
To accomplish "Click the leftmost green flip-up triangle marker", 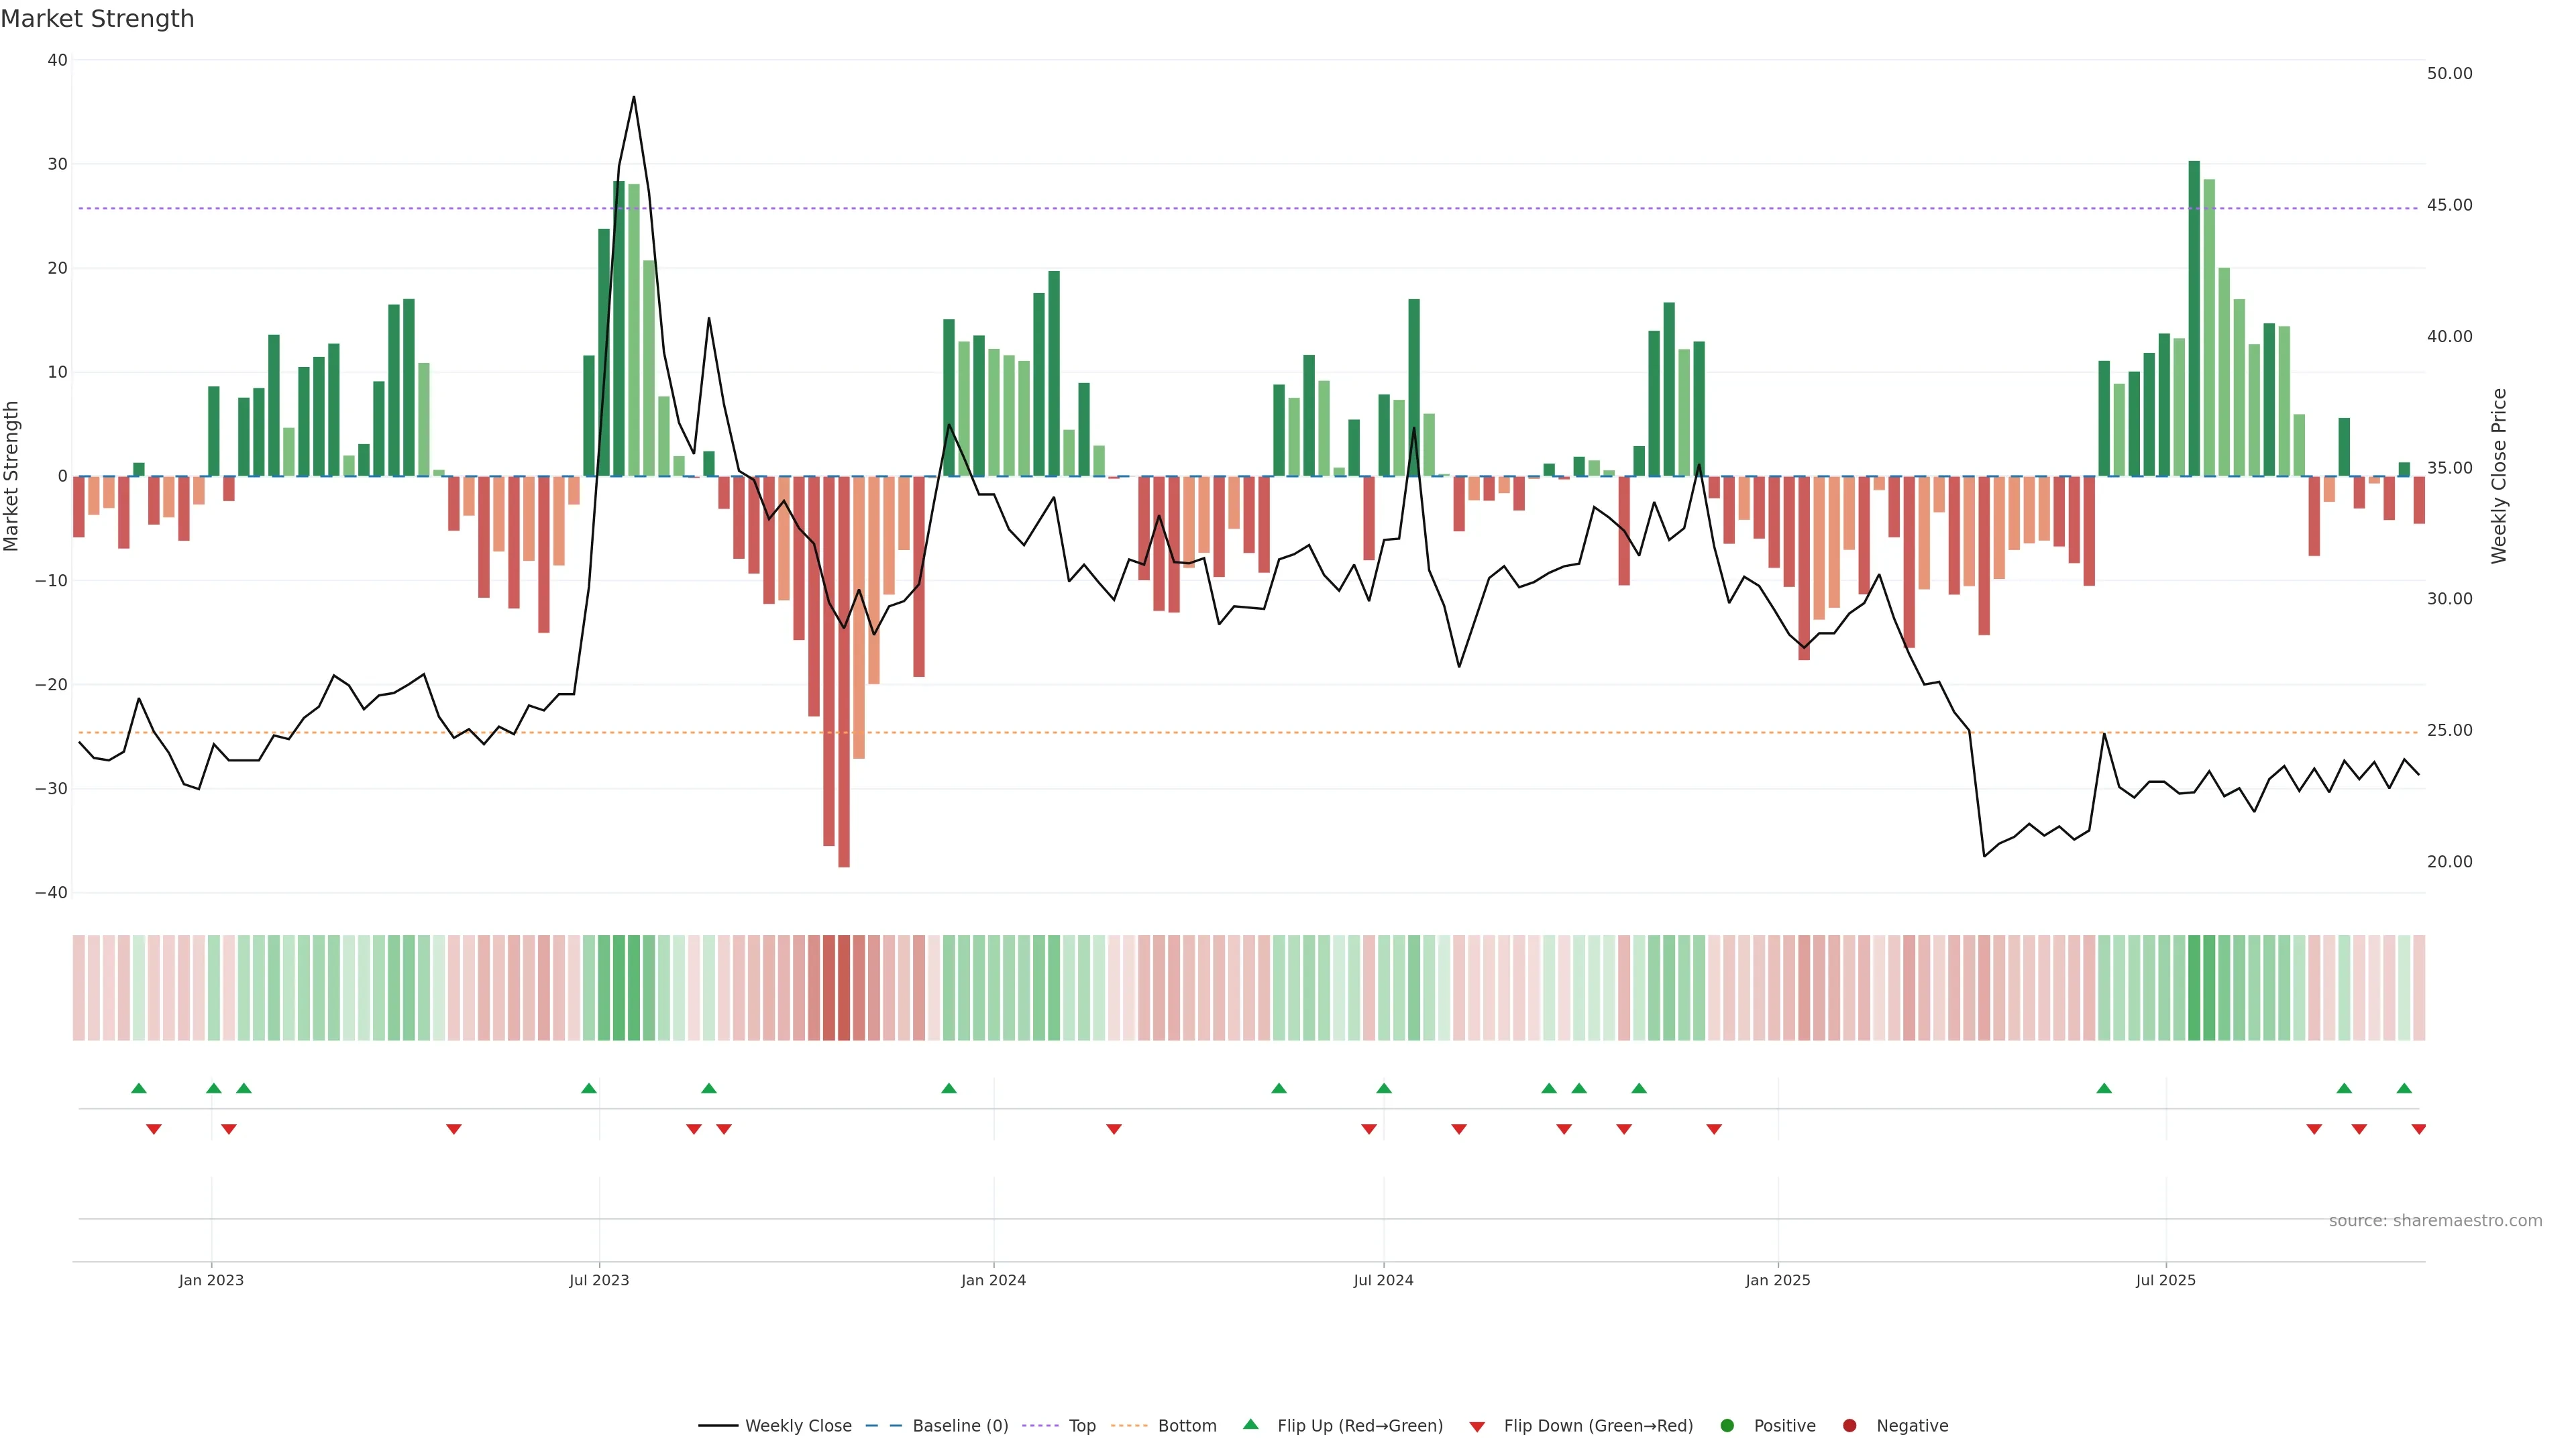I will pos(139,1088).
